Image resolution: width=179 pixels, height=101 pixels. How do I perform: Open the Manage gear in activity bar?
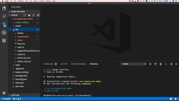(x=4, y=93)
